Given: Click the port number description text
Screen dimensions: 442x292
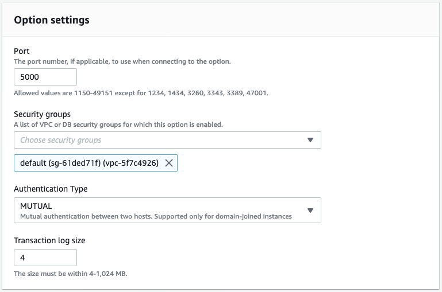Looking at the screenshot, I should (122, 61).
